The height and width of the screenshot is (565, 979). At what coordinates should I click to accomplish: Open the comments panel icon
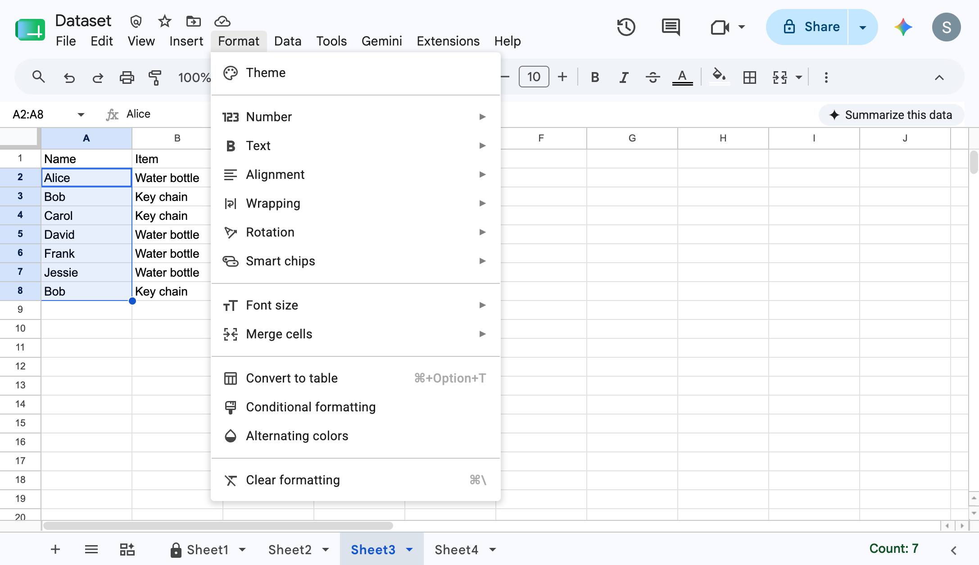click(671, 27)
